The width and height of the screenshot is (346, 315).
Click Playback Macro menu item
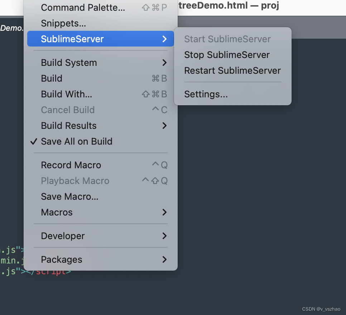75,181
